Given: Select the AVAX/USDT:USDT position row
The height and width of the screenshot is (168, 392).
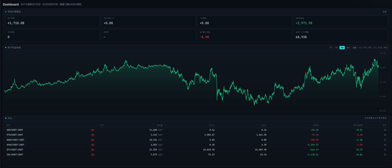Looking at the screenshot, I should tap(196, 145).
